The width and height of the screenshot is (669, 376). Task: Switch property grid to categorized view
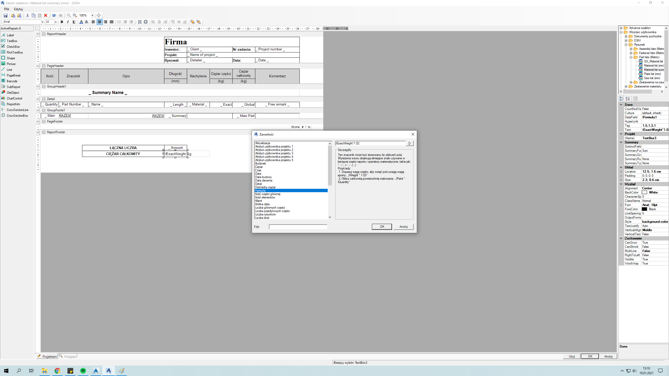click(x=622, y=98)
